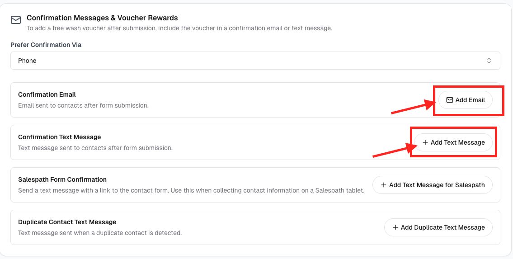This screenshot has height=259, width=513.
Task: Select the Confirmation Text Message card title
Action: pos(60,137)
